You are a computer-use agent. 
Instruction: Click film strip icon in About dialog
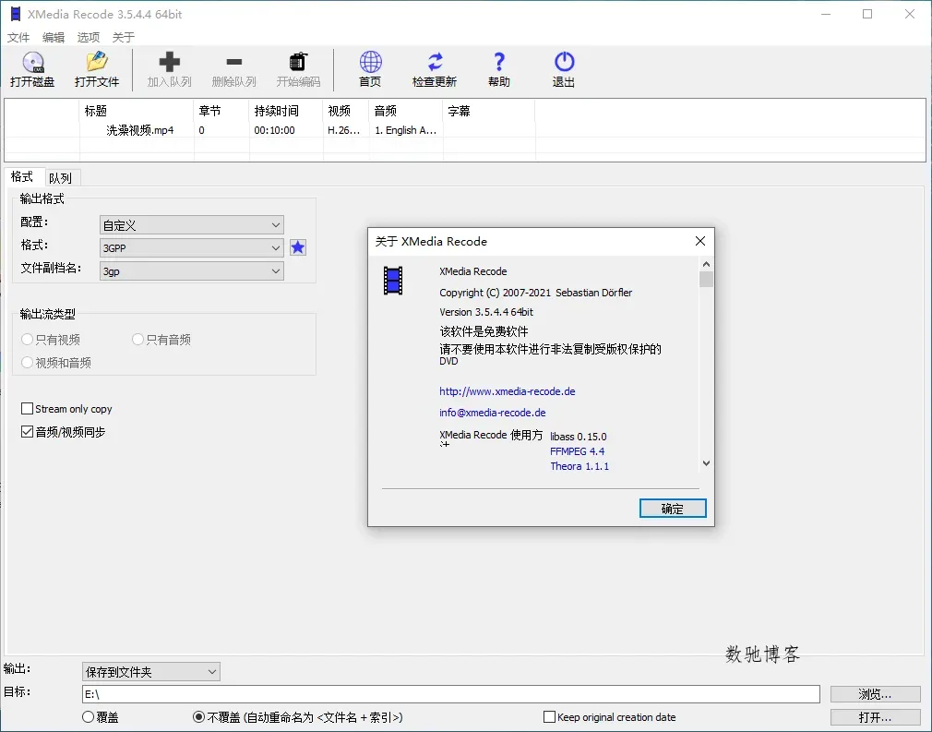[393, 281]
